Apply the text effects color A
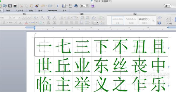176x92 pixels. [x=41, y=23]
